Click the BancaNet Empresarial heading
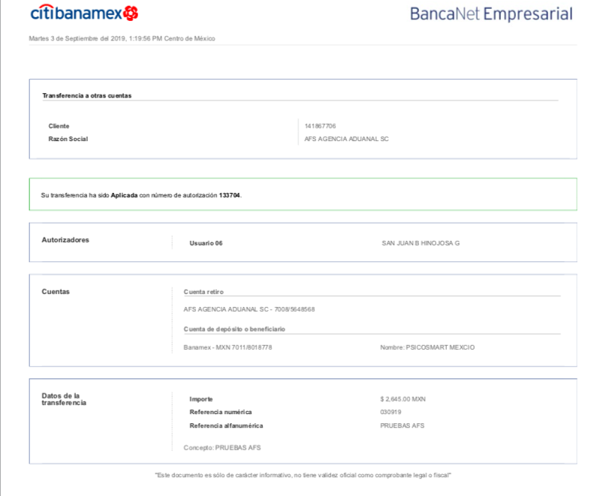The image size is (603, 496). pyautogui.click(x=491, y=14)
